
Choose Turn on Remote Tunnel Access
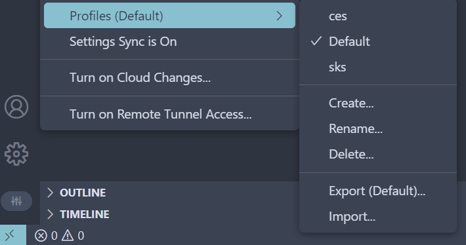click(x=169, y=114)
